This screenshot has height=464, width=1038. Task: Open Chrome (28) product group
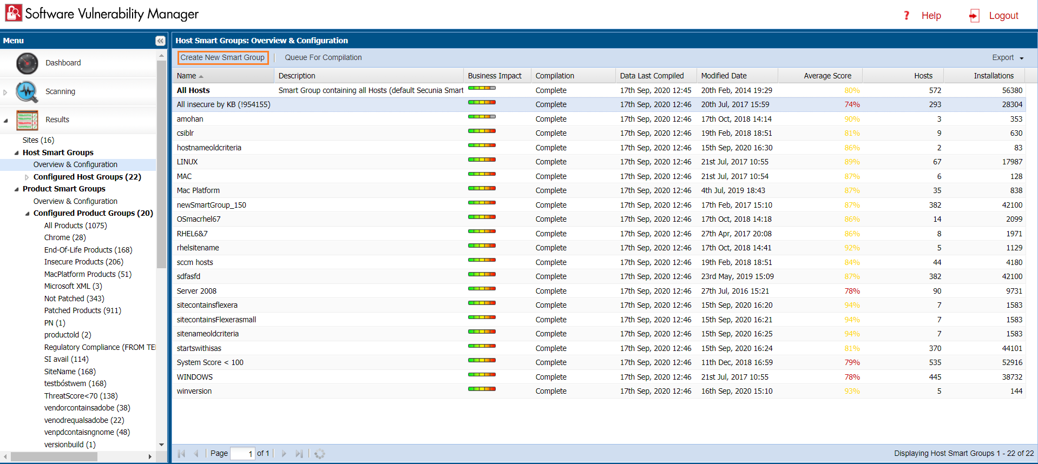[x=65, y=237]
